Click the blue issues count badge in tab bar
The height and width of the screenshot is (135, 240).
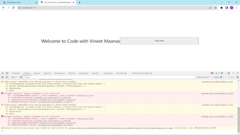click(222, 73)
